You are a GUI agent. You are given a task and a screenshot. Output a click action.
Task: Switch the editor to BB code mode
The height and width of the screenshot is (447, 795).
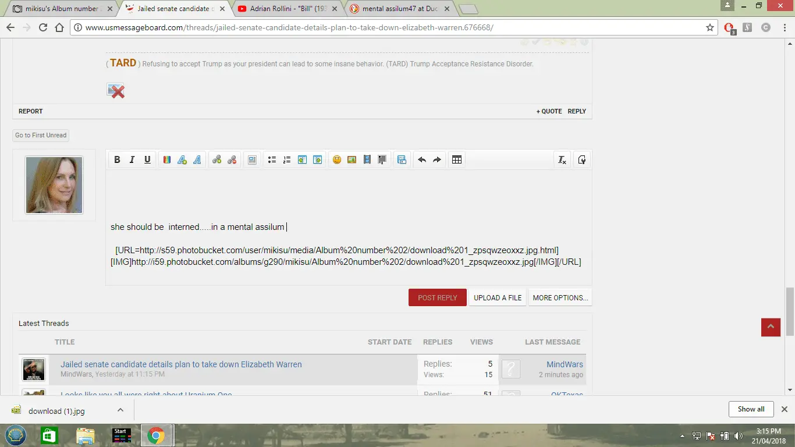pyautogui.click(x=581, y=159)
